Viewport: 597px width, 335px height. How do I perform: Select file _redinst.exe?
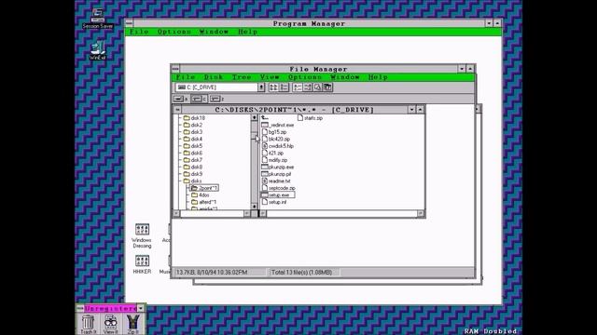(278, 125)
